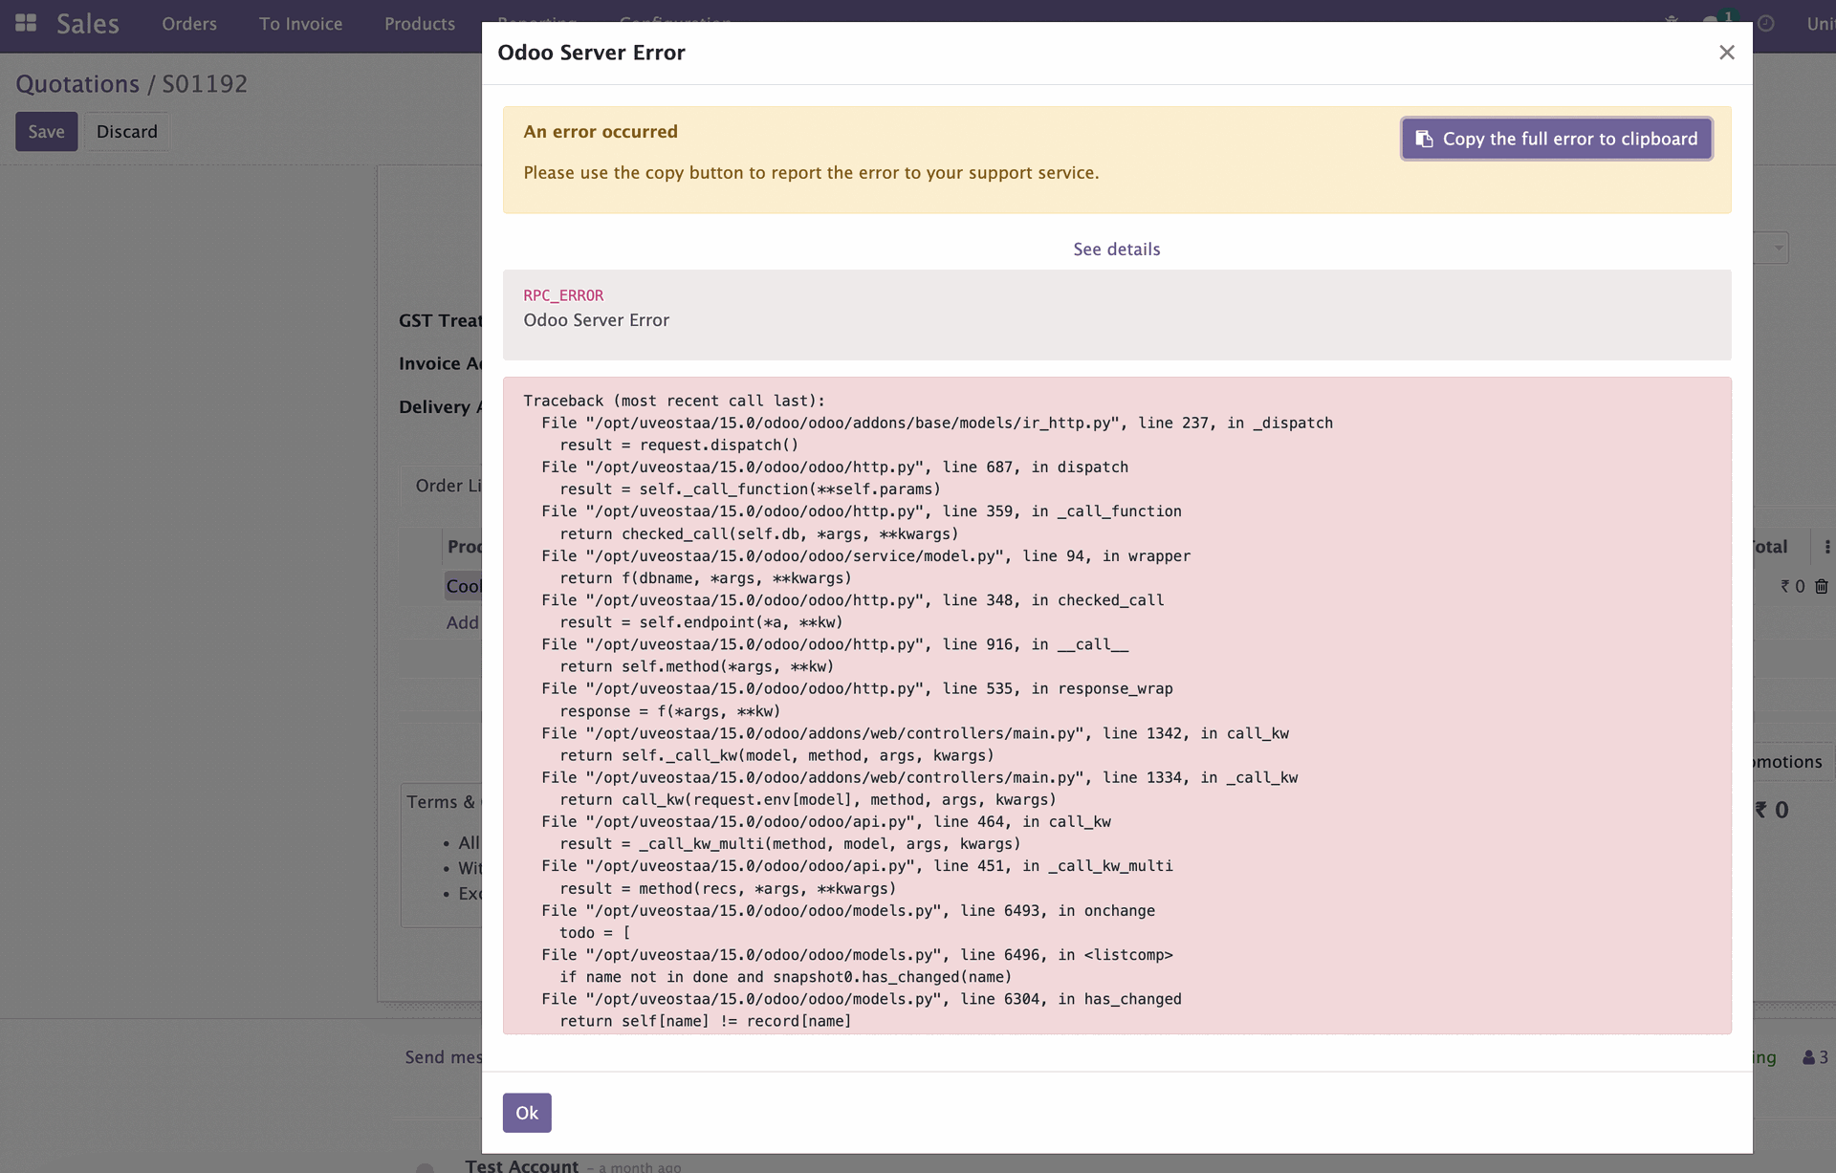
Task: Click the Odoo Server Error dialog title
Action: point(591,53)
